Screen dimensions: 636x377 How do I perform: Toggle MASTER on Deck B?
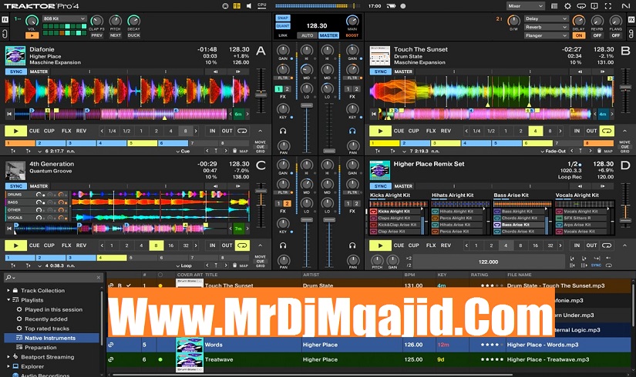click(x=403, y=72)
